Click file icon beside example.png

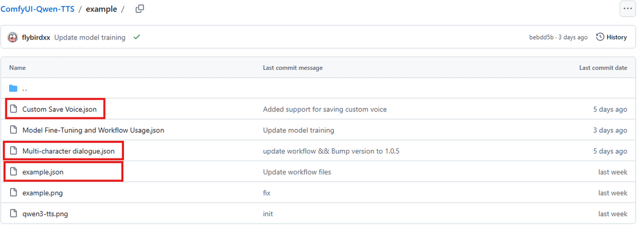pos(13,193)
